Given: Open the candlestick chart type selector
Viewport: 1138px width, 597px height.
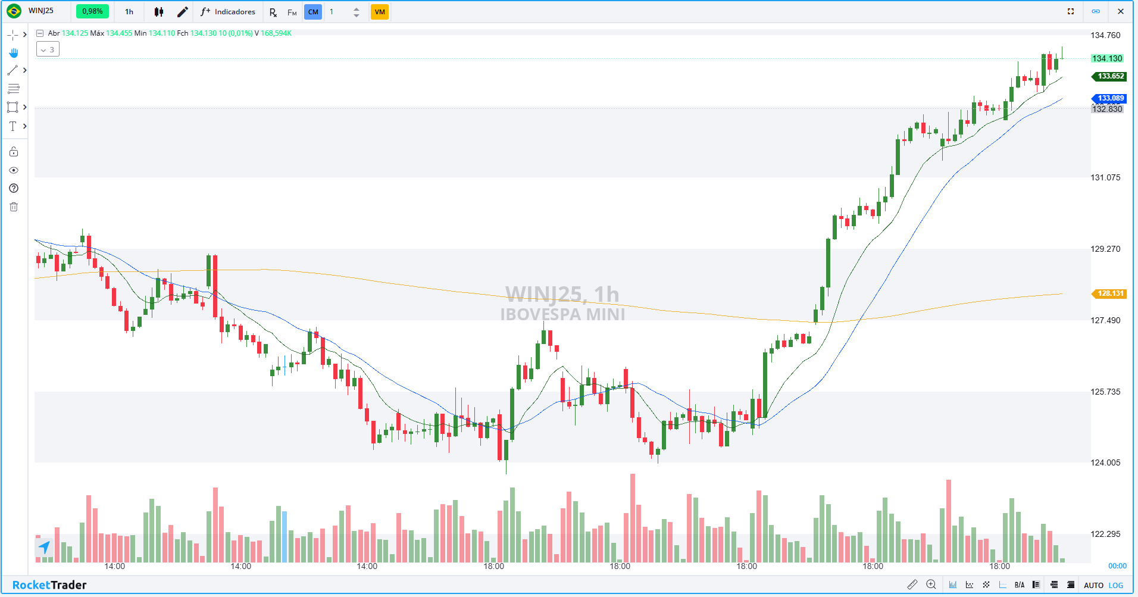Looking at the screenshot, I should click(x=159, y=12).
